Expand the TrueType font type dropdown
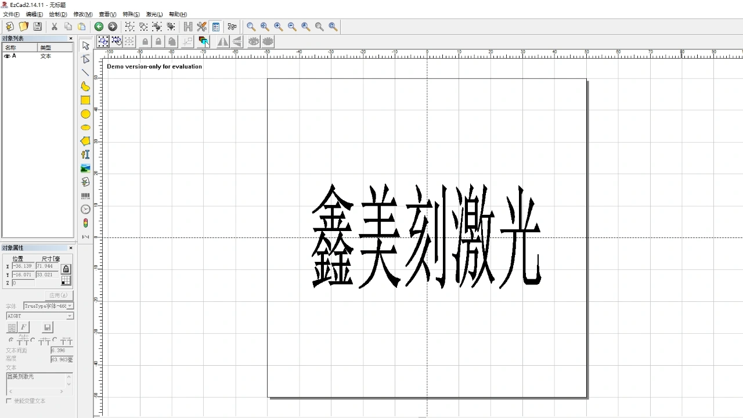This screenshot has height=418, width=743. pos(70,306)
